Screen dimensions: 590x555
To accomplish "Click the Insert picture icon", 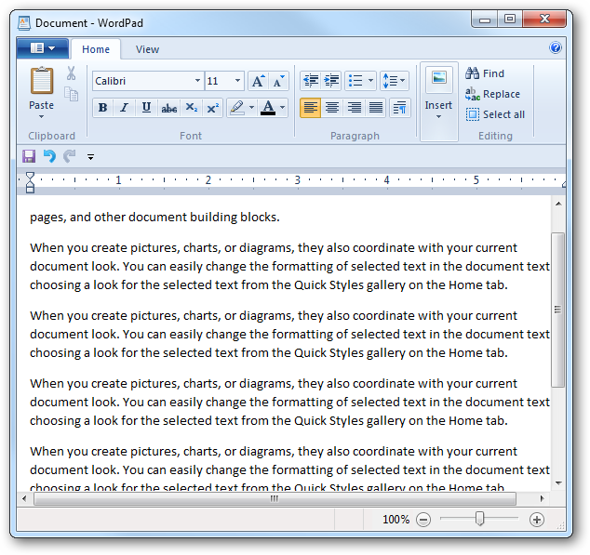I will [438, 79].
